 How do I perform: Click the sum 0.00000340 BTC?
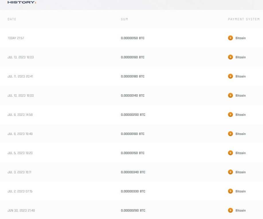pyautogui.click(x=133, y=172)
